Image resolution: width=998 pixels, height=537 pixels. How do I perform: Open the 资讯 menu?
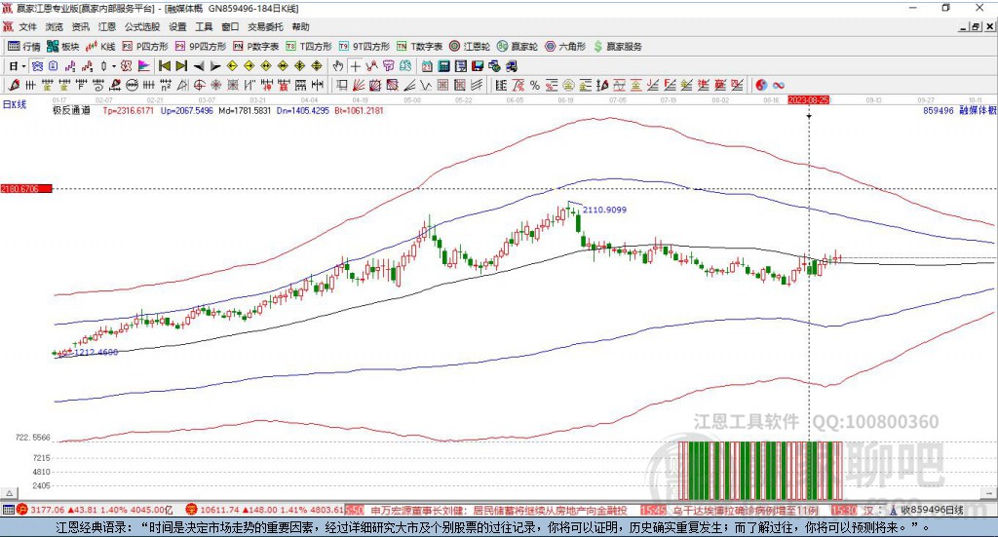point(80,26)
